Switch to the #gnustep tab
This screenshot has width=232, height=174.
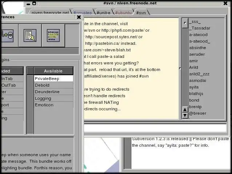83,13
